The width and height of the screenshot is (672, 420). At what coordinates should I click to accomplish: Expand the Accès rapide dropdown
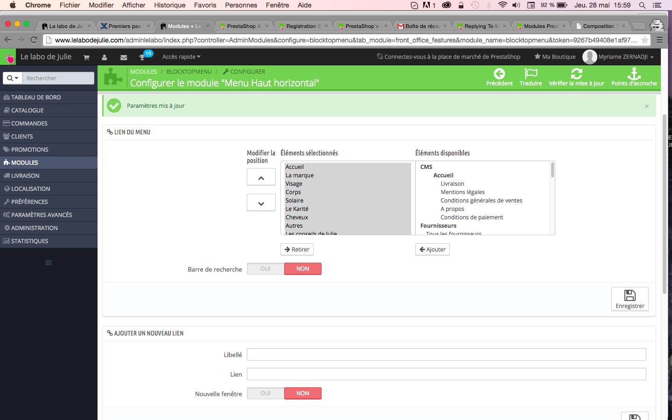182,57
